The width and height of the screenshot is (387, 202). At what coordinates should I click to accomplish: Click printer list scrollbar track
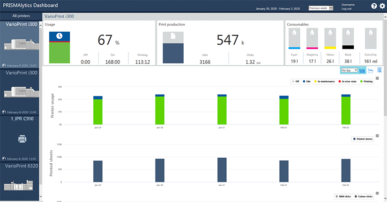click(x=41, y=111)
